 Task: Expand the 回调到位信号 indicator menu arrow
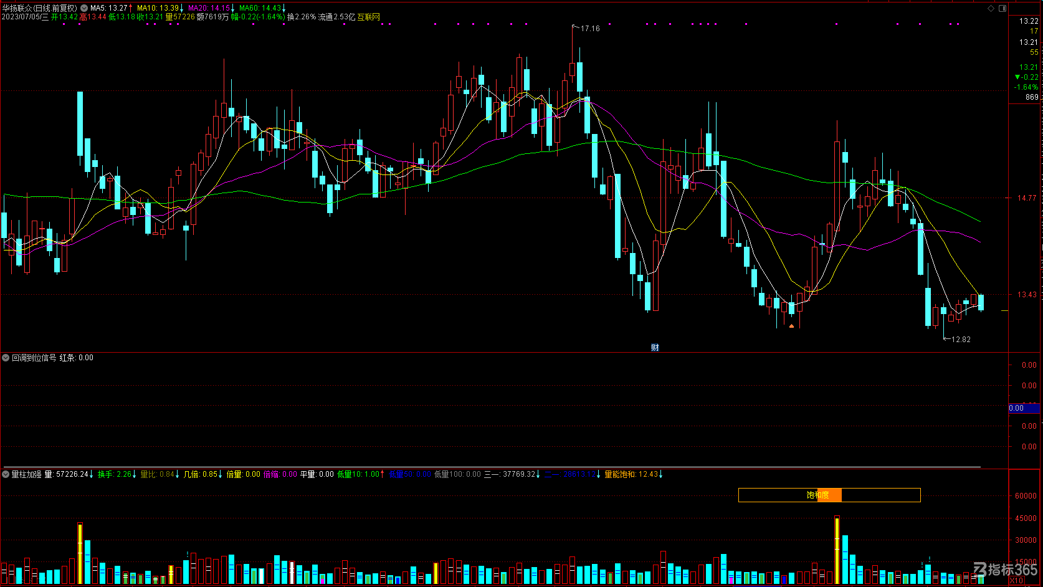6,358
